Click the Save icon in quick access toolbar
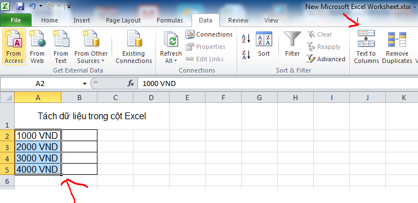The width and height of the screenshot is (418, 203). point(20,6)
